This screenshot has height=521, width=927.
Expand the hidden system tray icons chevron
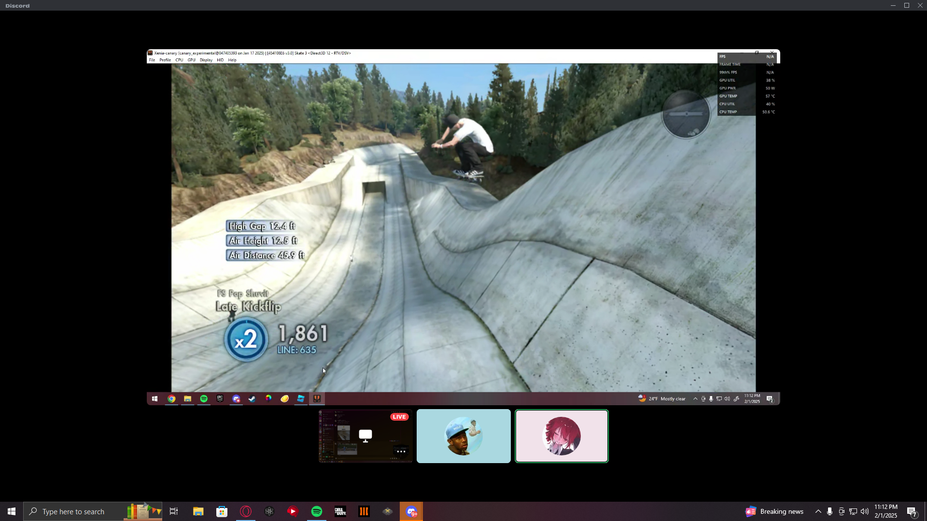tap(818, 511)
